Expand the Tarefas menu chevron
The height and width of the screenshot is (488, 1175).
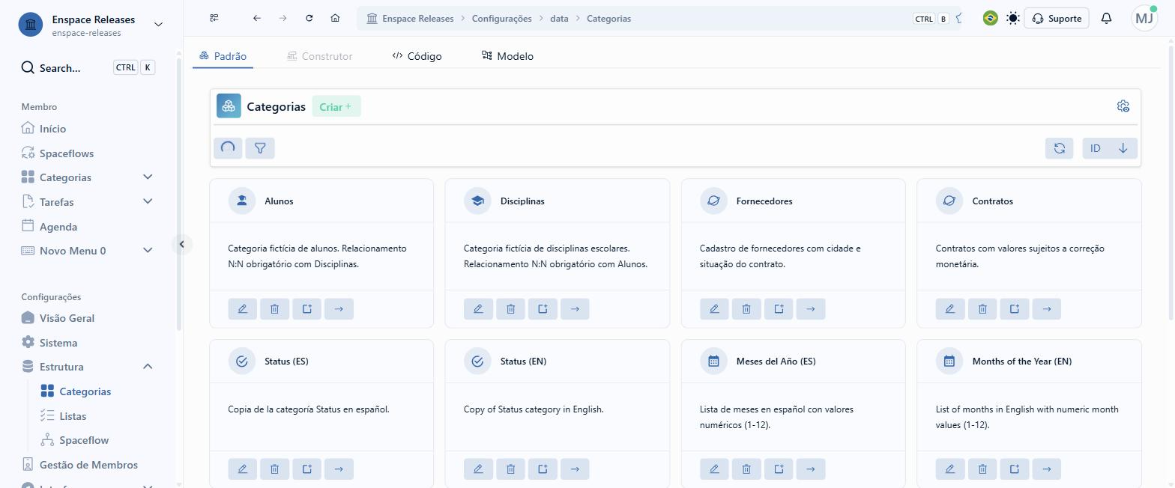coord(148,201)
